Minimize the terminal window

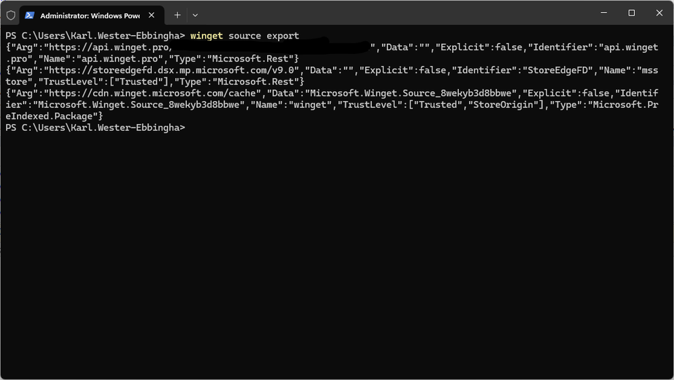click(x=604, y=13)
